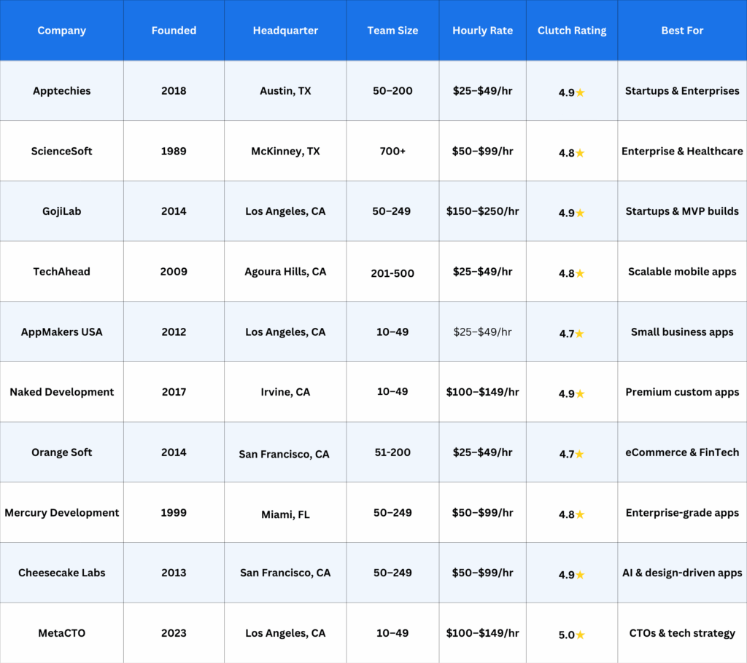Image resolution: width=747 pixels, height=663 pixels.
Task: Click Small business apps cell
Action: 682,331
